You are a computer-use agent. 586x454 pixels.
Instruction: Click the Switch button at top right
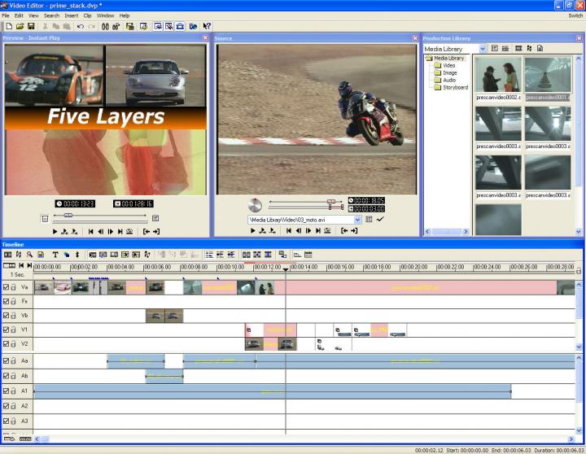pyautogui.click(x=575, y=15)
